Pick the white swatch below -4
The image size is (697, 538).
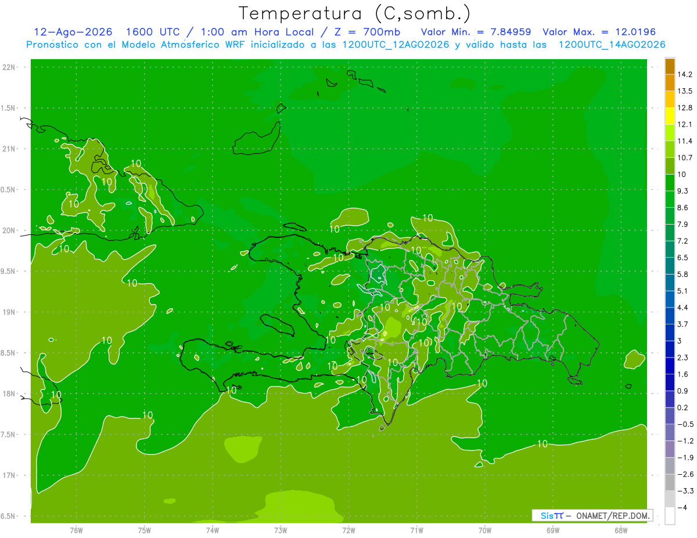coord(670,516)
